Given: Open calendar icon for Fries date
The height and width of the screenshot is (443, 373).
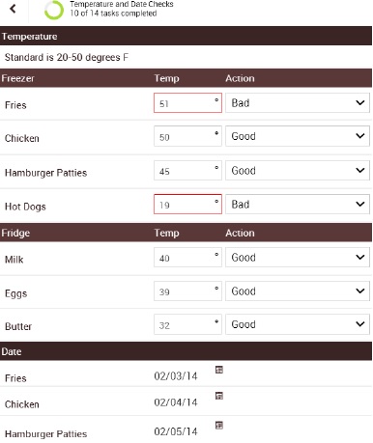Looking at the screenshot, I should (x=219, y=370).
